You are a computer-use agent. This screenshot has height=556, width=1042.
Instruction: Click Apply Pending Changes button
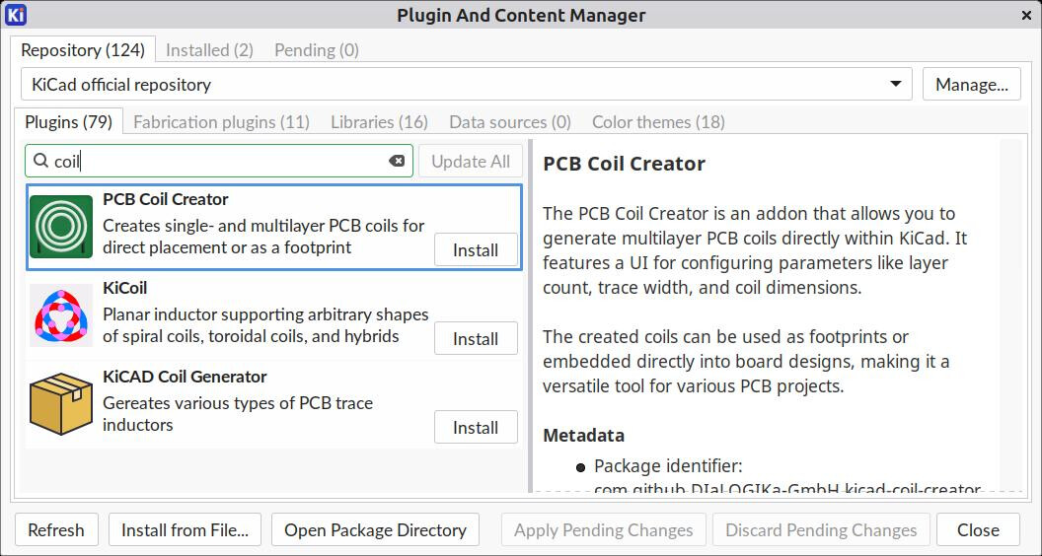pos(604,530)
